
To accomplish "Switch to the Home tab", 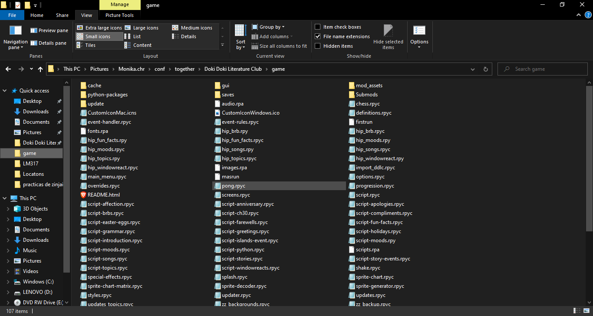I will 36,15.
